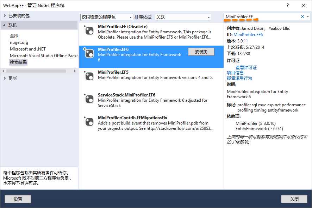Collapse the 联机 section
The width and height of the screenshot is (312, 208).
tap(4, 25)
